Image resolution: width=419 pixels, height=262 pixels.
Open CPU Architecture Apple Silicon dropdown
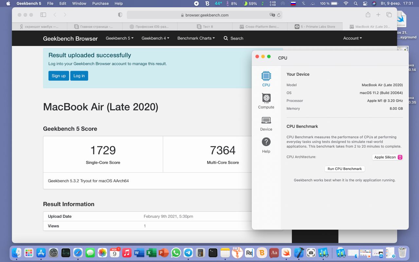pos(388,157)
